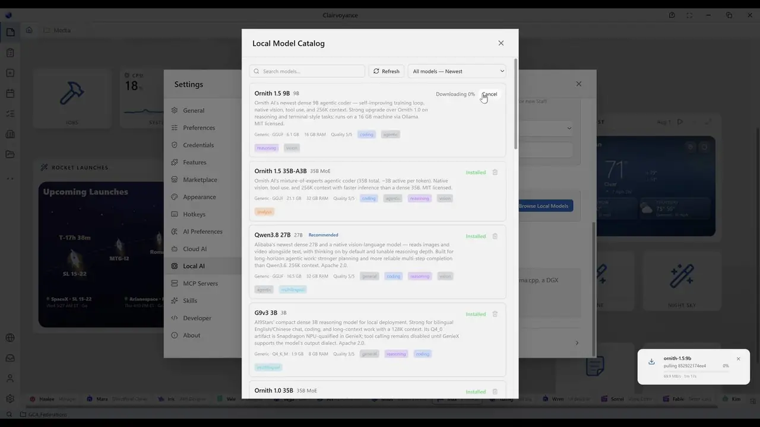Viewport: 760px width, 427px height.
Task: Switch to MCP Servers settings
Action: click(200, 283)
